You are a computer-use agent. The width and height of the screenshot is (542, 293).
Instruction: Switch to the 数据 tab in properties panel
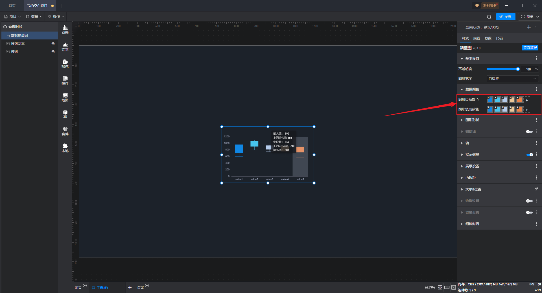pyautogui.click(x=488, y=38)
